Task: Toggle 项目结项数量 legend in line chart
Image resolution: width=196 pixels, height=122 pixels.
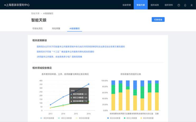Action: (82, 118)
